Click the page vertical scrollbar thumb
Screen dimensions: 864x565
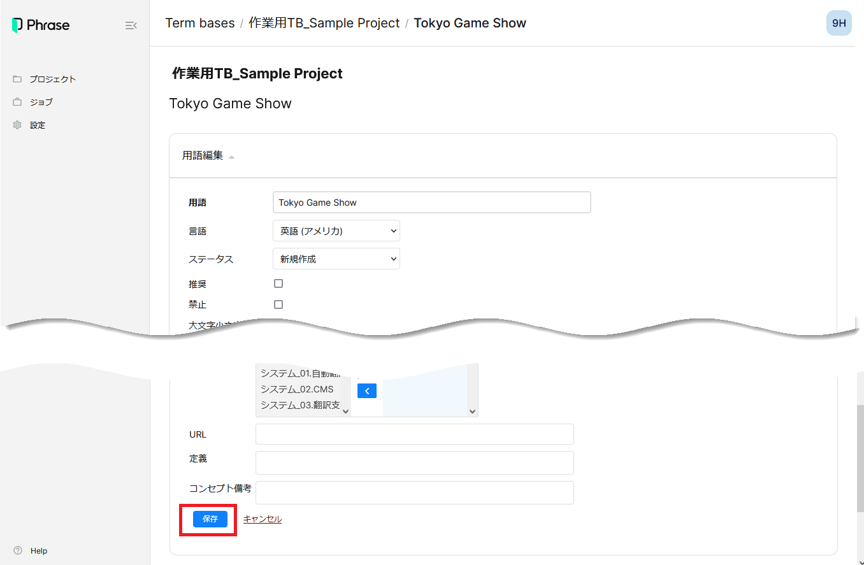pyautogui.click(x=860, y=459)
